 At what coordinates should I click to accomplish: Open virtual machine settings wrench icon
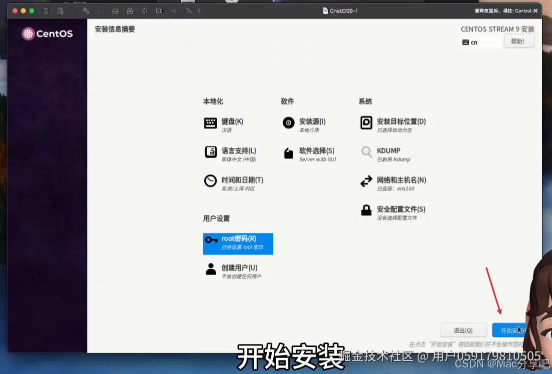(x=86, y=11)
